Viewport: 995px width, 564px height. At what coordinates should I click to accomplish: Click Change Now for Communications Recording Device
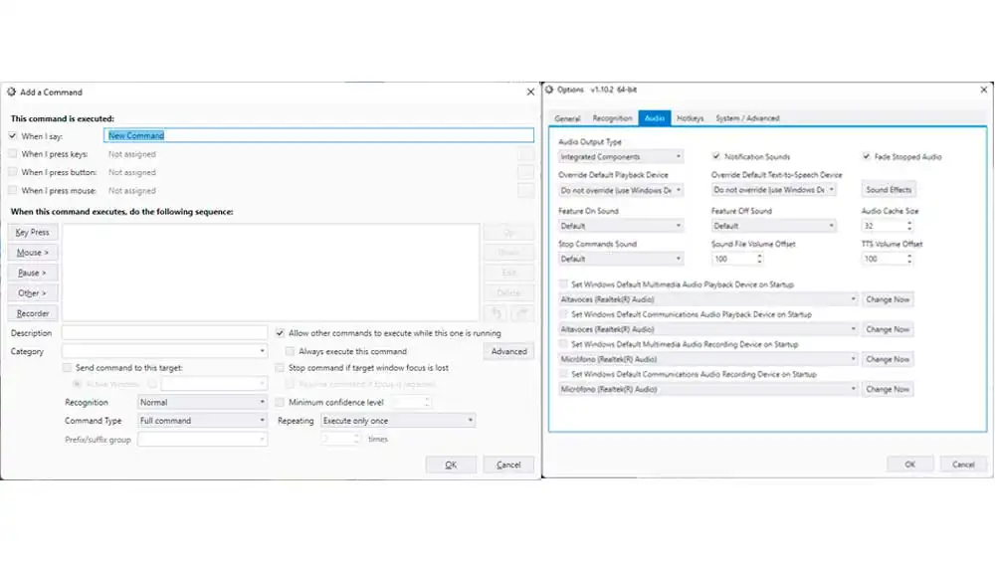pyautogui.click(x=888, y=389)
